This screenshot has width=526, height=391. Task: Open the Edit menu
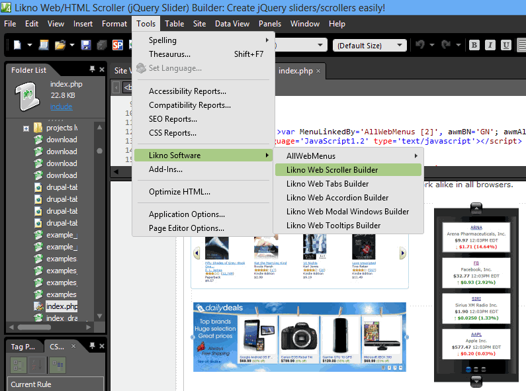pyautogui.click(x=32, y=24)
